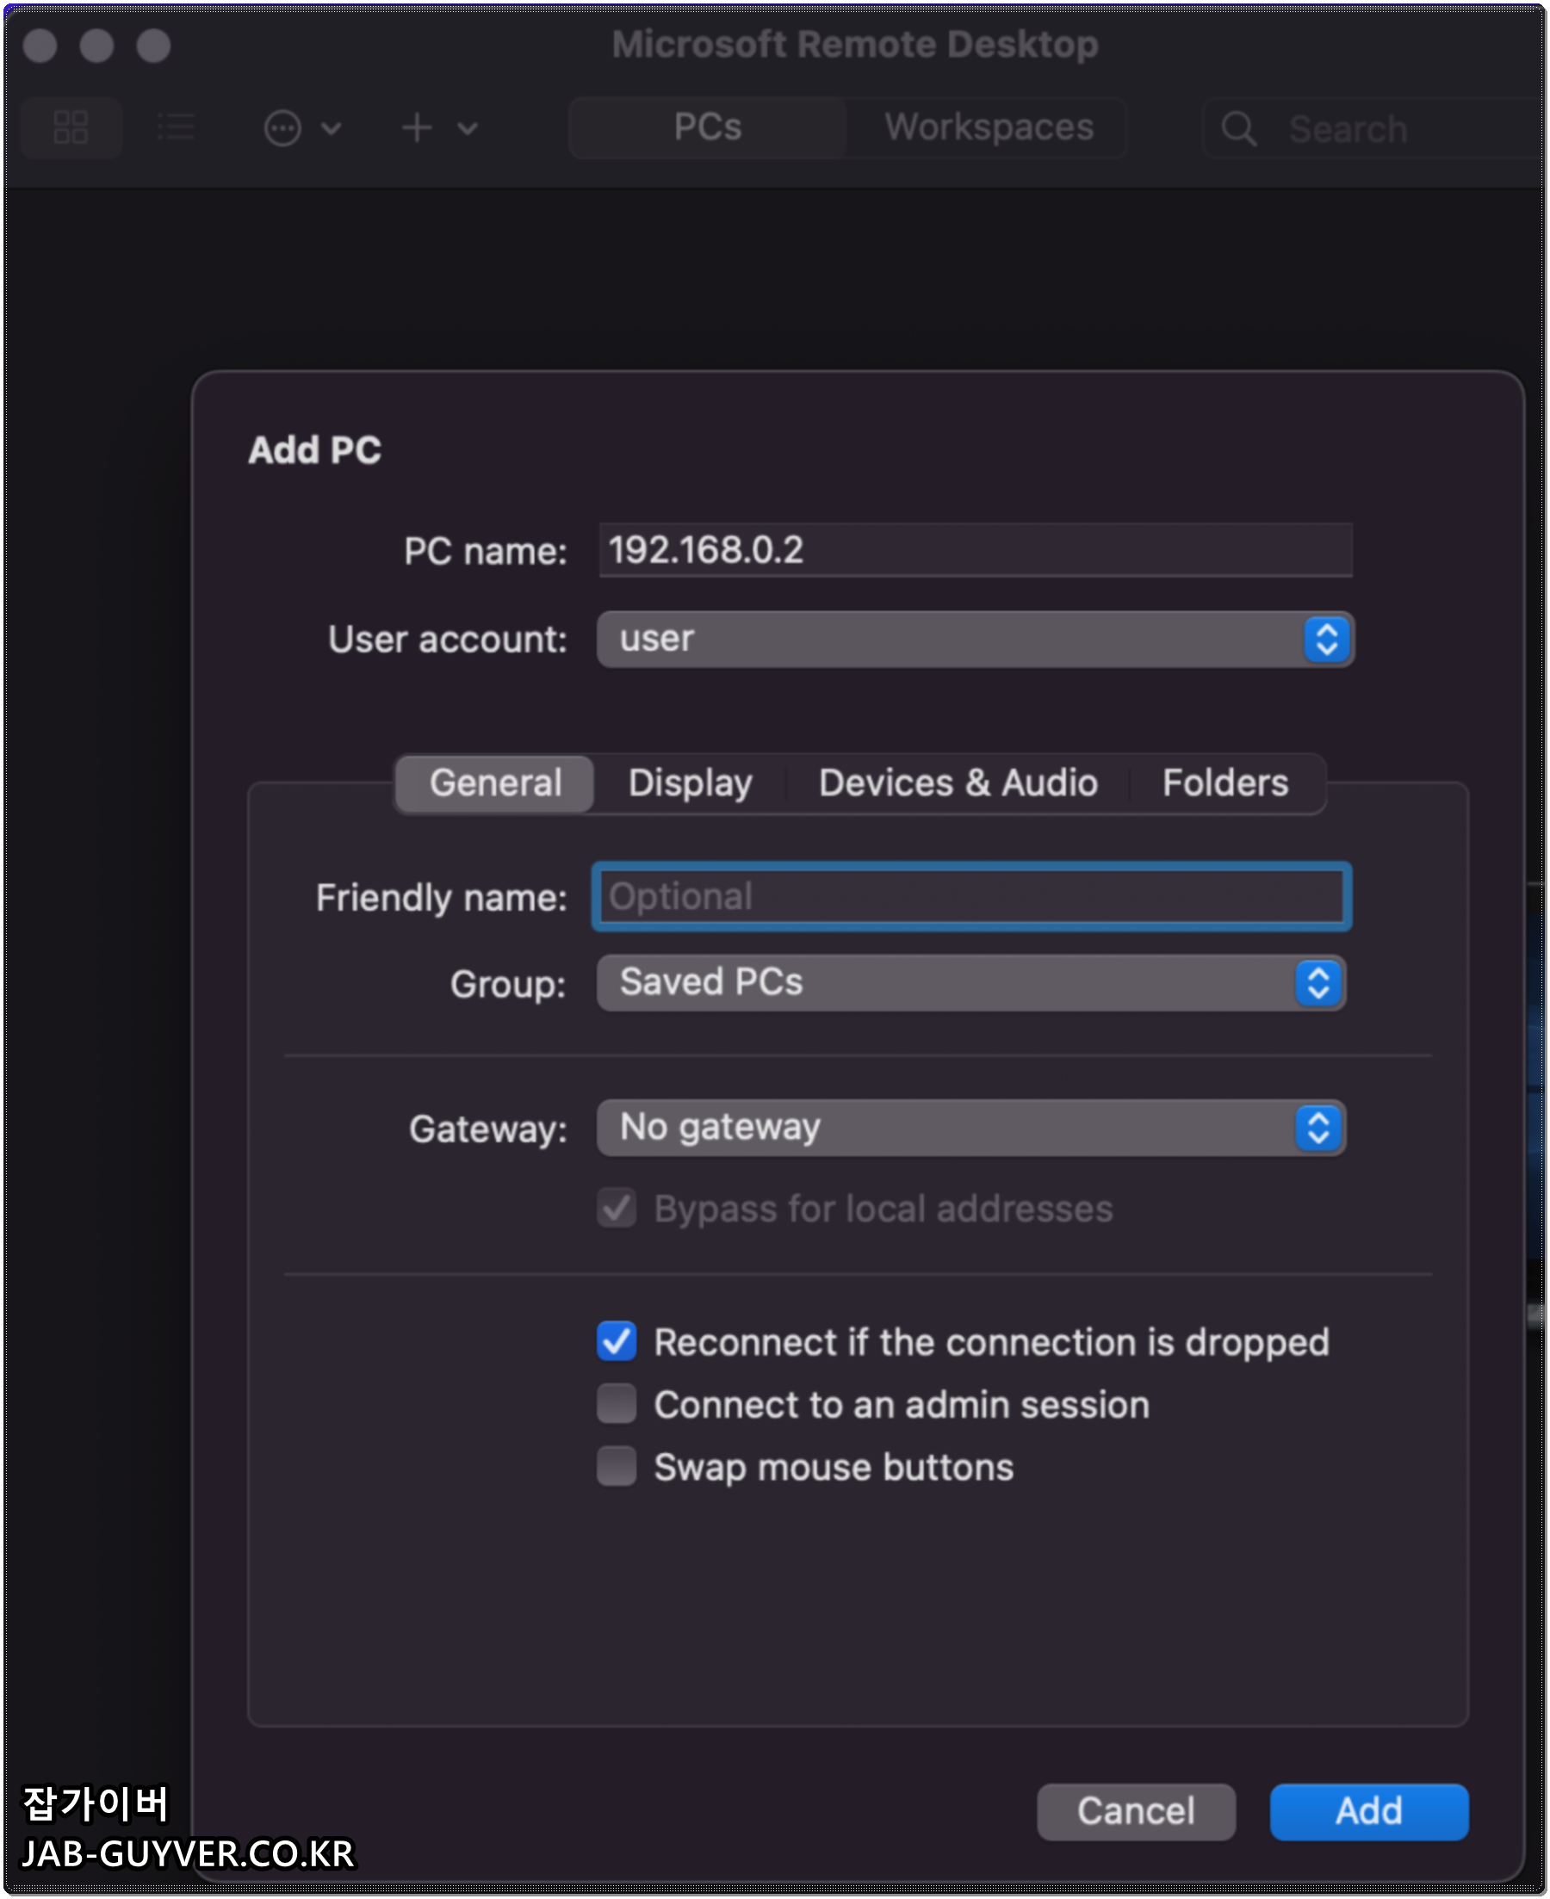
Task: Open the Display tab
Action: [x=690, y=783]
